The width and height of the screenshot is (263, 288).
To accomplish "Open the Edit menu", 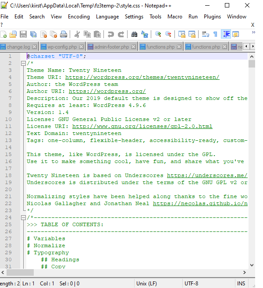I will pyautogui.click(x=19, y=17).
